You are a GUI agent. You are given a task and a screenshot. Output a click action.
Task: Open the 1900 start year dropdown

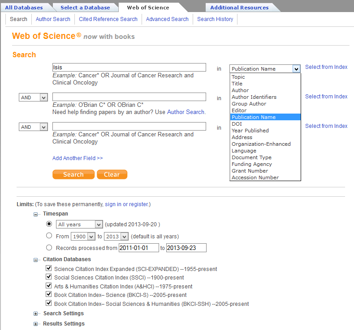click(x=83, y=237)
